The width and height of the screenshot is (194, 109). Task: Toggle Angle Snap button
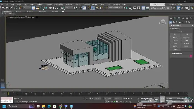pyautogui.click(x=93, y=8)
